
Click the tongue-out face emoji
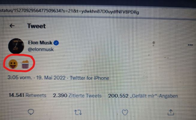point(13,64)
